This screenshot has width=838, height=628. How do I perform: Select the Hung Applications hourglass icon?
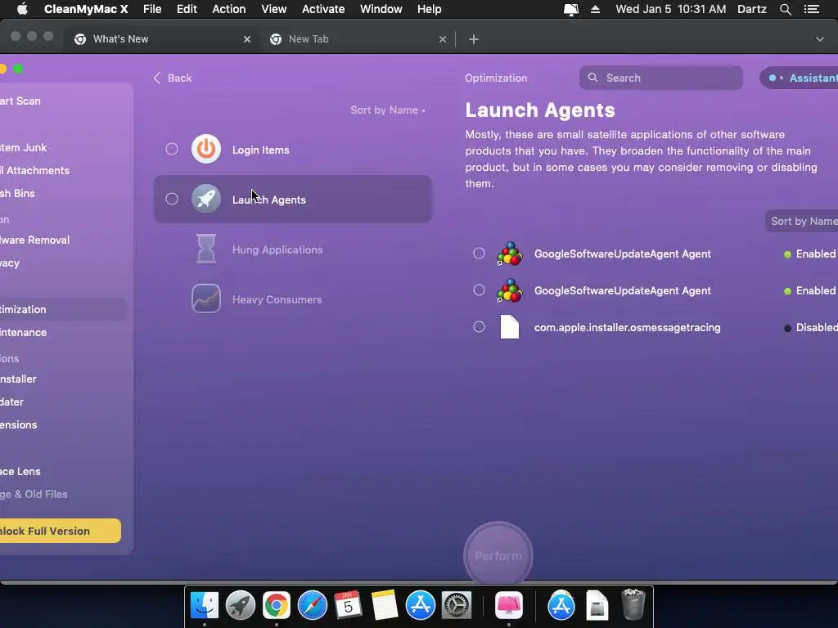coord(205,249)
